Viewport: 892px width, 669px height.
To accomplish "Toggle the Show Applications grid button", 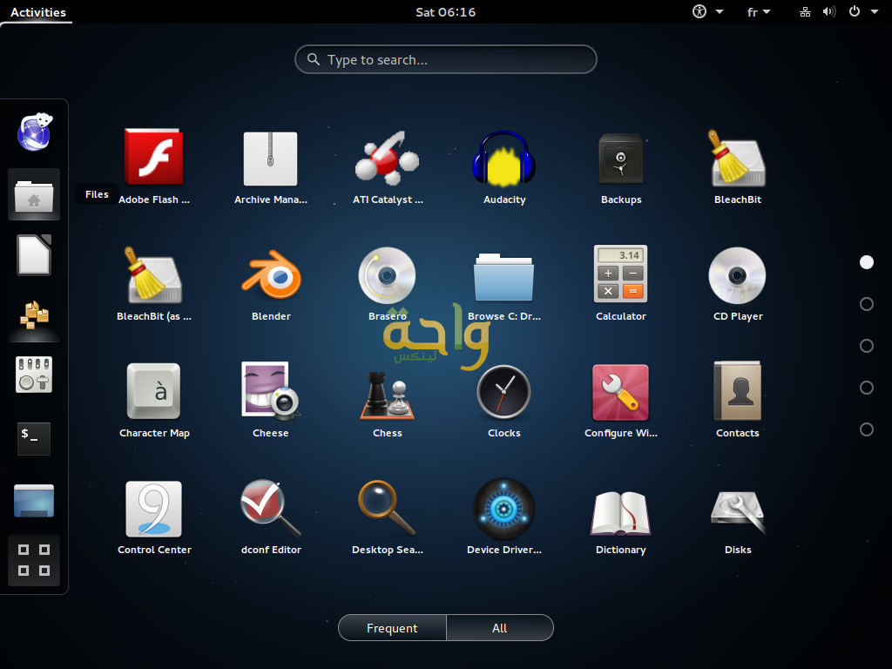I will (x=34, y=560).
